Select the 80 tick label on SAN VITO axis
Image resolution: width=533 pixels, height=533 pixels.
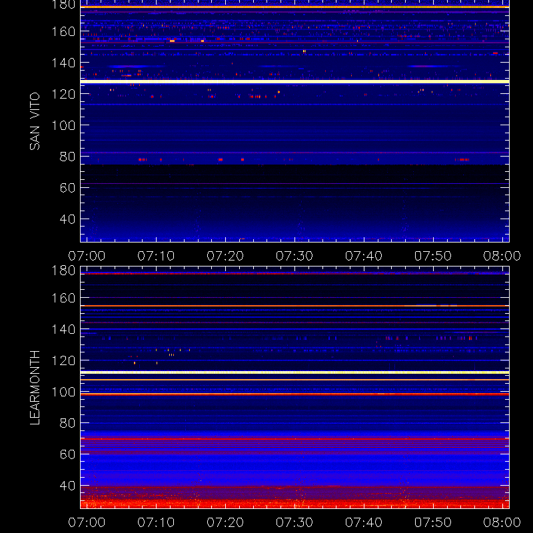[67, 157]
